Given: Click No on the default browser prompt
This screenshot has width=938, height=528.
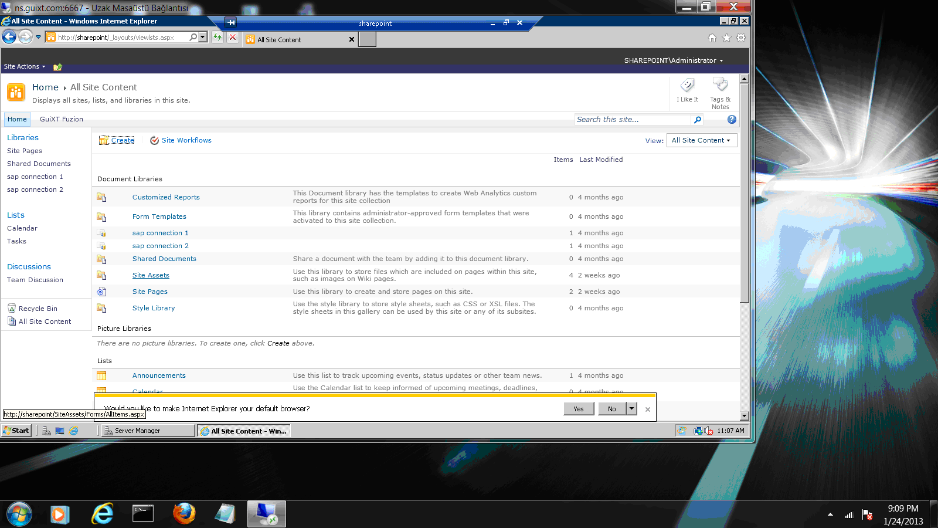Looking at the screenshot, I should pyautogui.click(x=612, y=409).
